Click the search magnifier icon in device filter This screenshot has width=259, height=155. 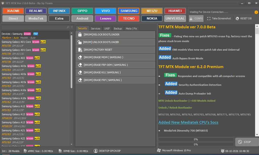click(68, 27)
